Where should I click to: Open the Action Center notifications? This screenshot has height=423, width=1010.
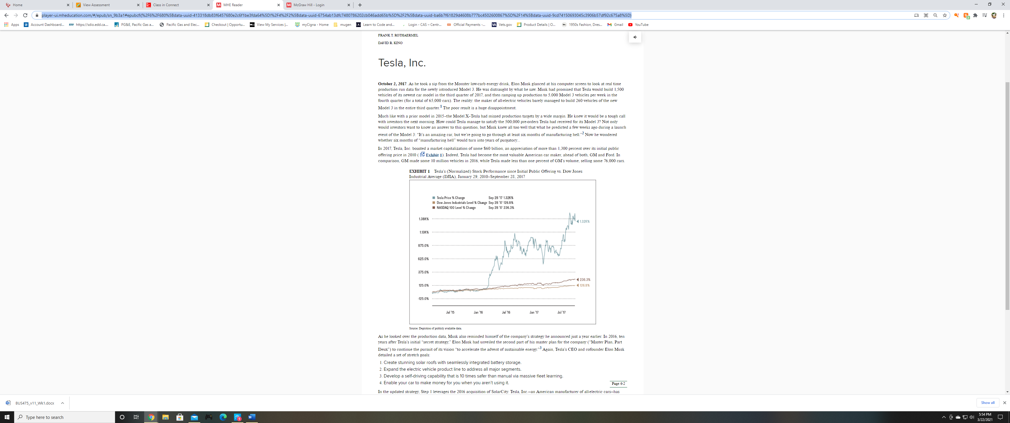point(1000,417)
